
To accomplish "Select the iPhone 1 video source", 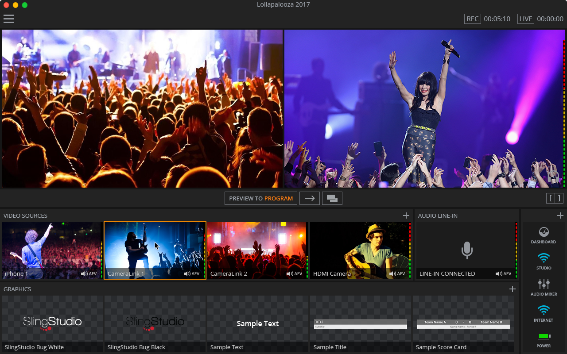I will pyautogui.click(x=52, y=250).
